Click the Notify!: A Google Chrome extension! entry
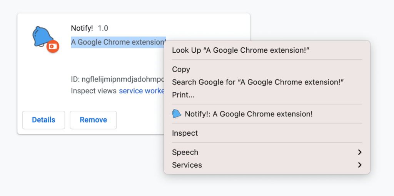The image size is (394, 196). click(249, 114)
